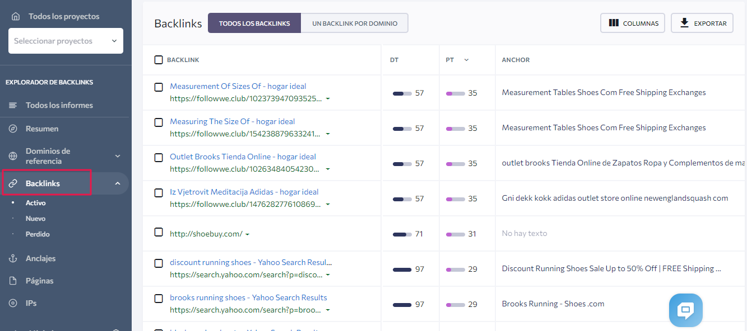The image size is (747, 331).
Task: Tick the select-all checkbox in the BACKLINK header
Action: click(x=159, y=60)
